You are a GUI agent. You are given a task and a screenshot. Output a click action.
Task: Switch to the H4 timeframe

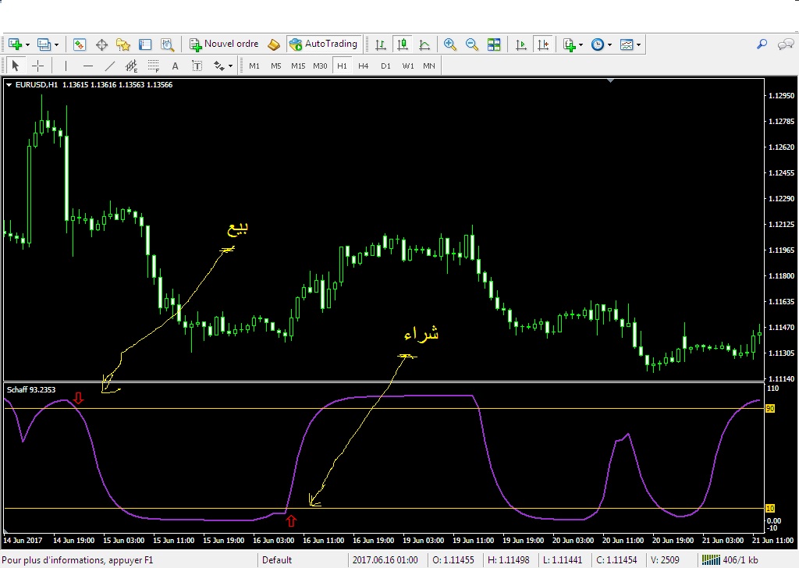[363, 66]
